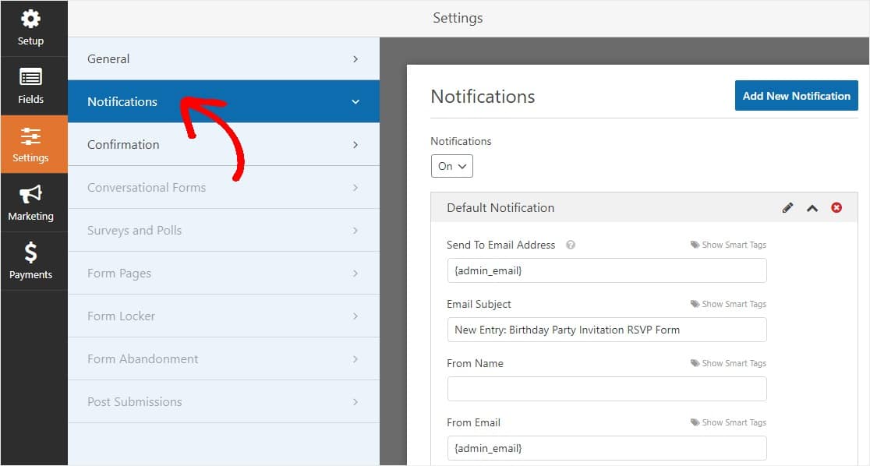Open Post Submissions section
This screenshot has width=870, height=466.
pyautogui.click(x=224, y=401)
